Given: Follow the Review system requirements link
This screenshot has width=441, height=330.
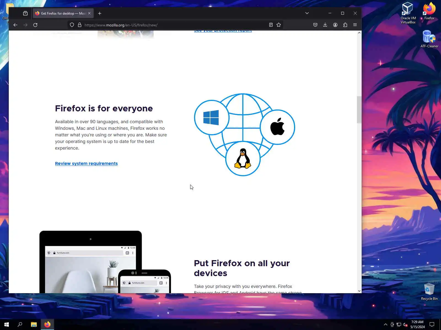Looking at the screenshot, I should [86, 164].
